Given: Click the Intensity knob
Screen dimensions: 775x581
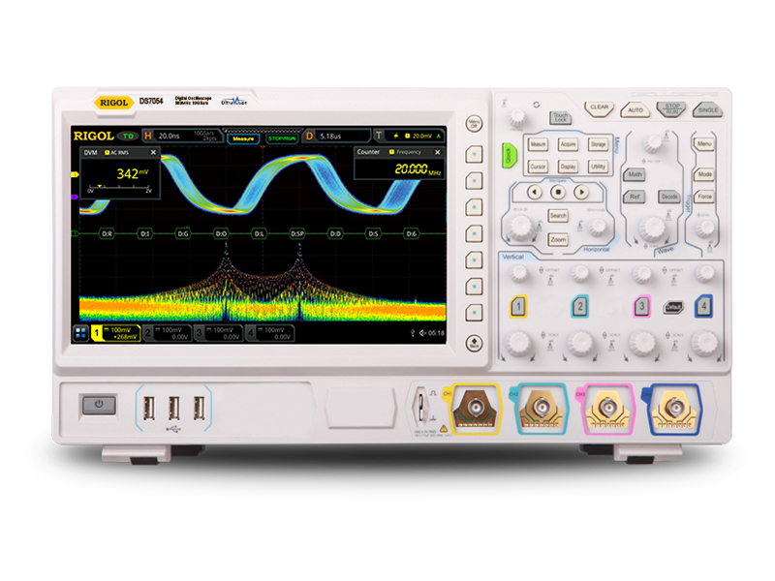Looking at the screenshot, I should click(517, 116).
